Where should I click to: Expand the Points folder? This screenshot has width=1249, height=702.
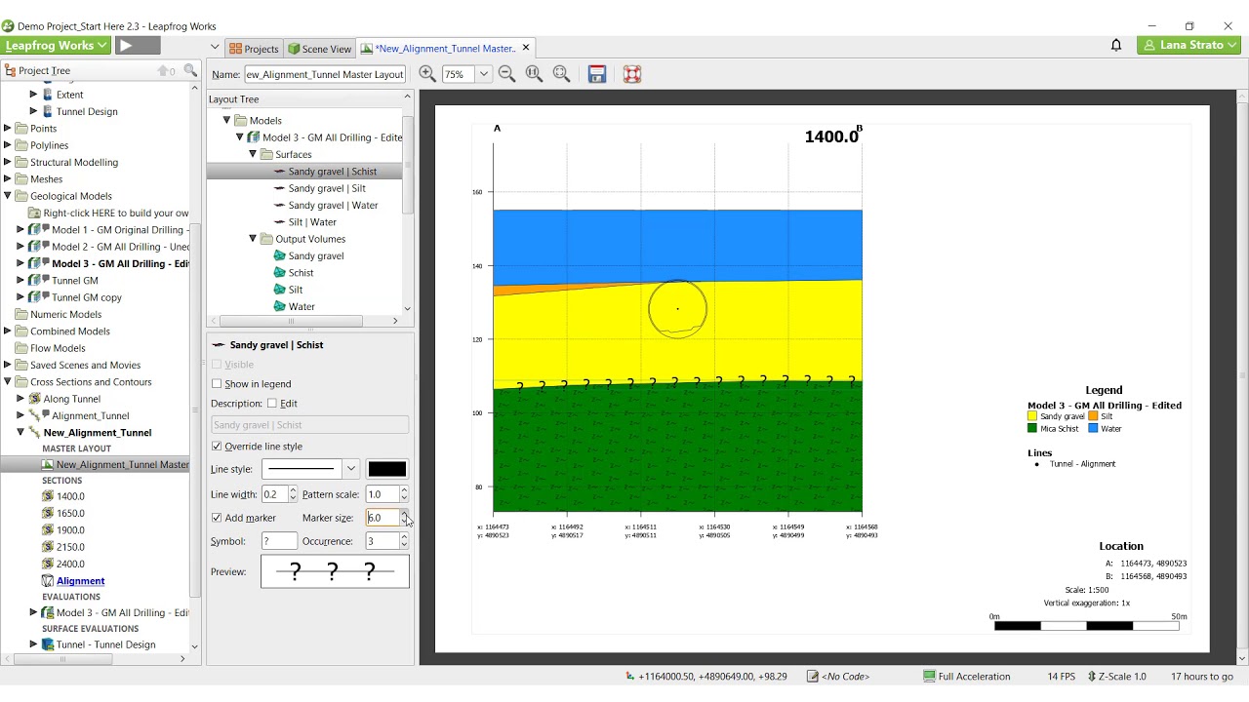(8, 129)
